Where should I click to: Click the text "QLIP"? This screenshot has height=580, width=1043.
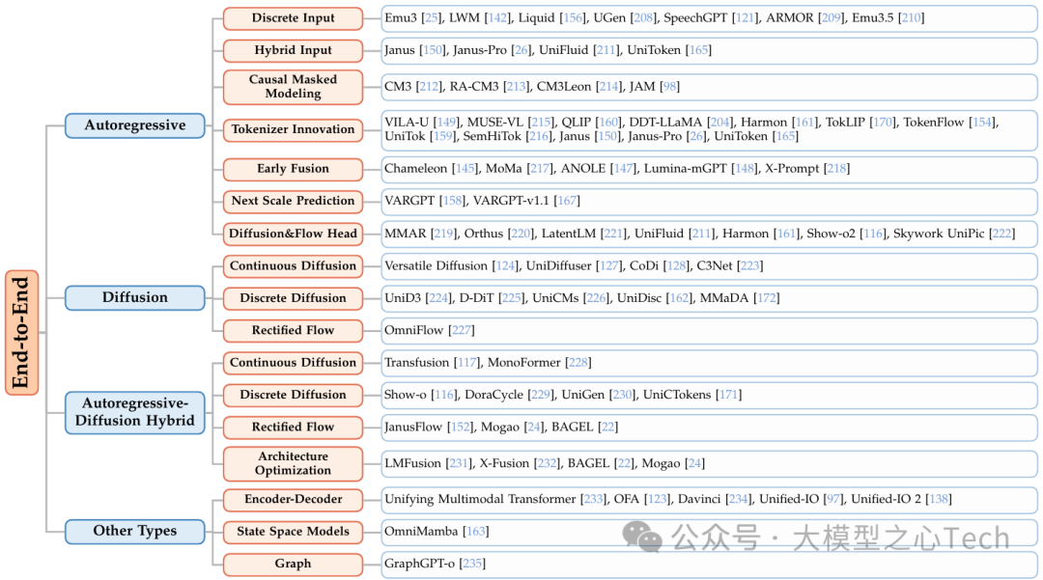coord(576,123)
